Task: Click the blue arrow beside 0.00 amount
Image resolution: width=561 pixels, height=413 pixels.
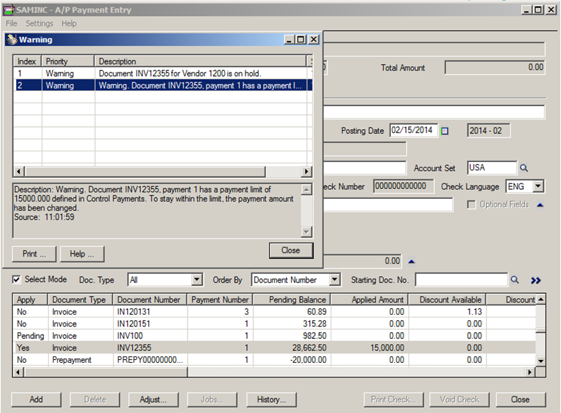Action: click(x=411, y=262)
